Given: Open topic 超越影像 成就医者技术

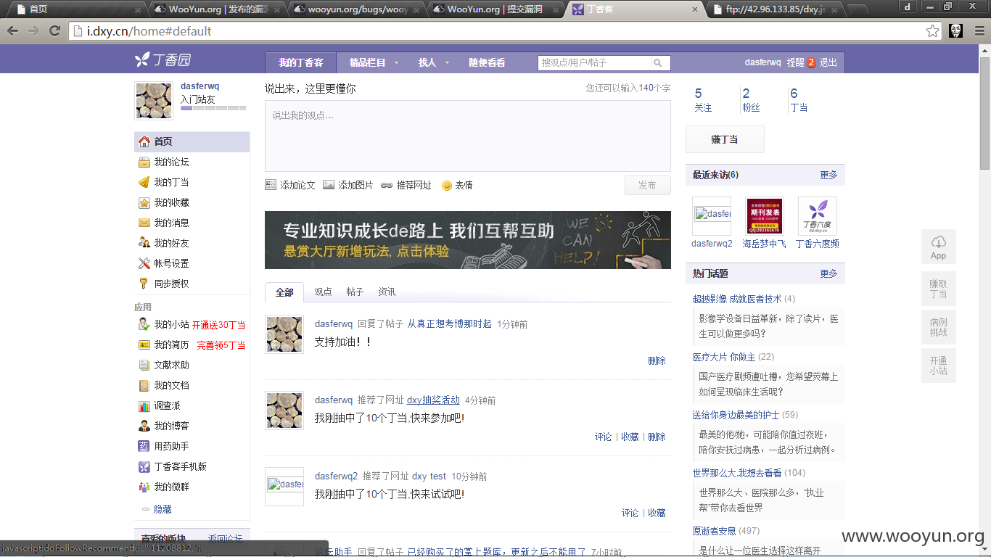Looking at the screenshot, I should click(737, 299).
